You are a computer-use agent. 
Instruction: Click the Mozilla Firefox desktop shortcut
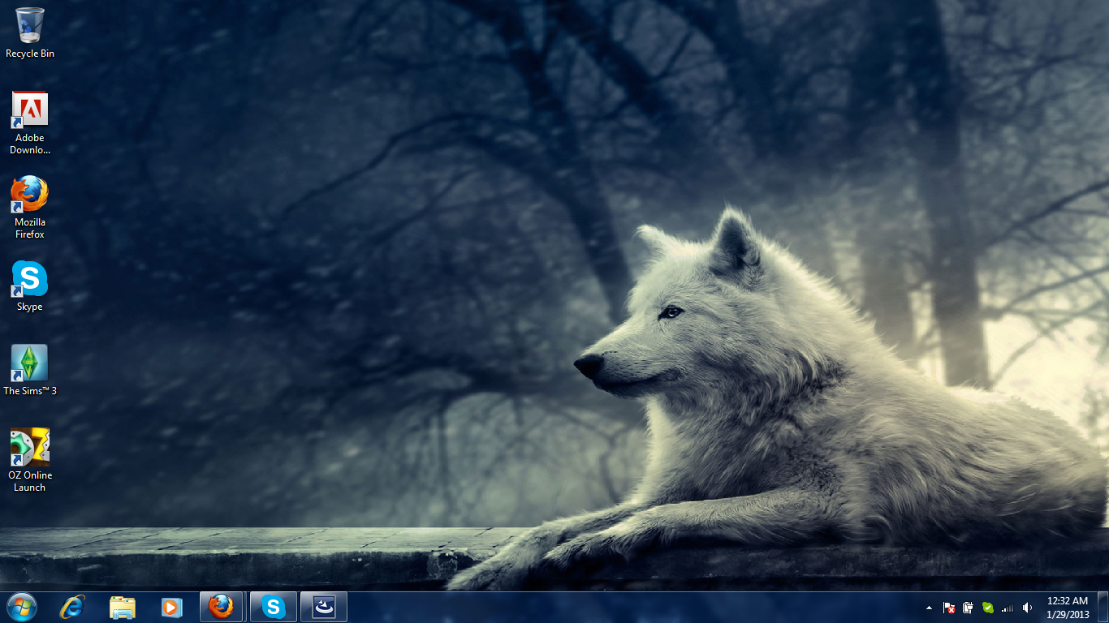[x=30, y=195]
